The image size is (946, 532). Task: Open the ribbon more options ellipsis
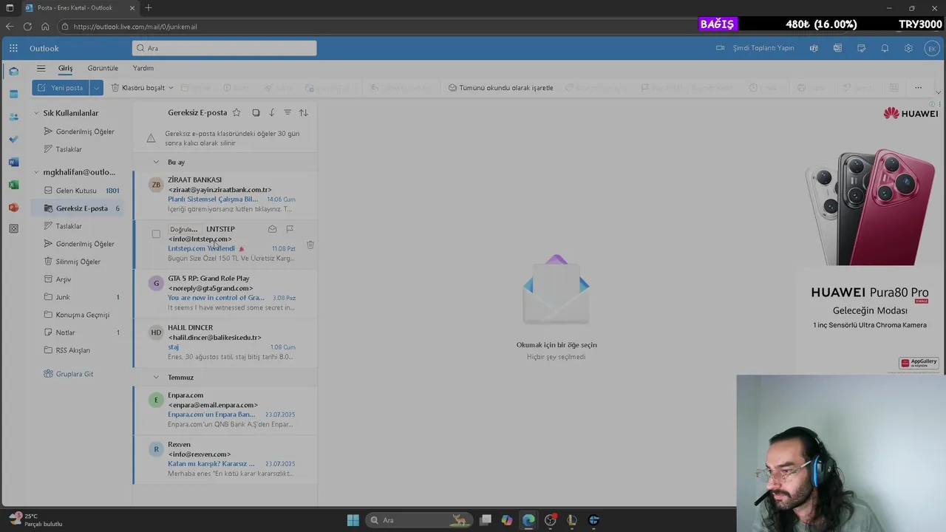(x=918, y=87)
